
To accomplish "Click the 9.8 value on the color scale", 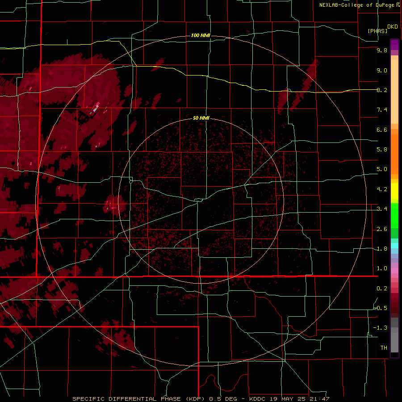I will [382, 50].
